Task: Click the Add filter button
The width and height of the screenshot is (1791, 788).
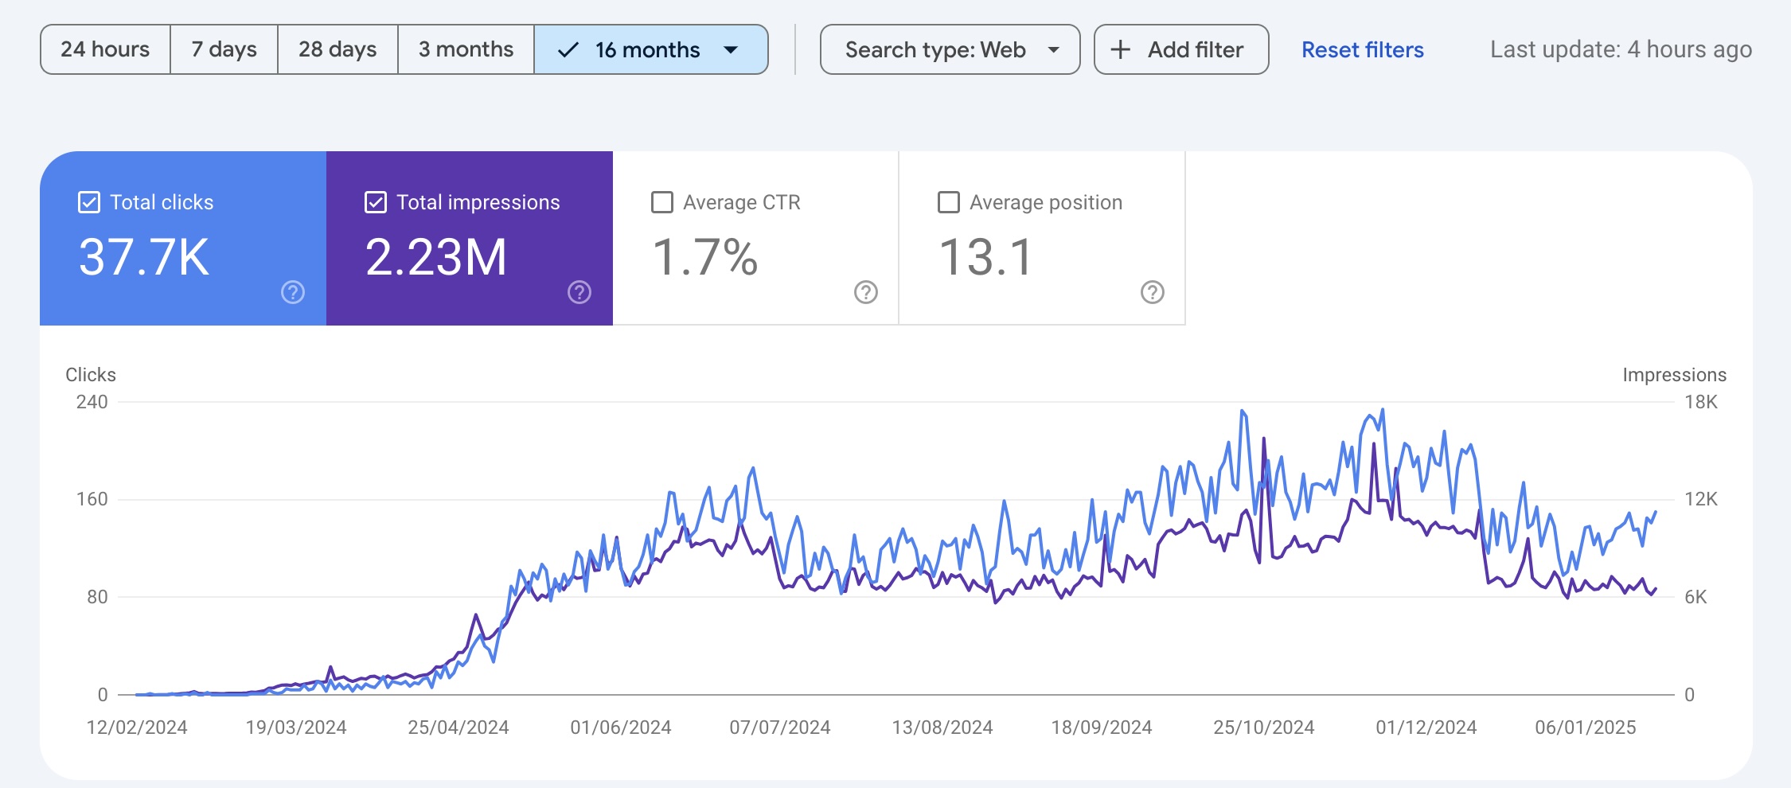Action: 1181,50
